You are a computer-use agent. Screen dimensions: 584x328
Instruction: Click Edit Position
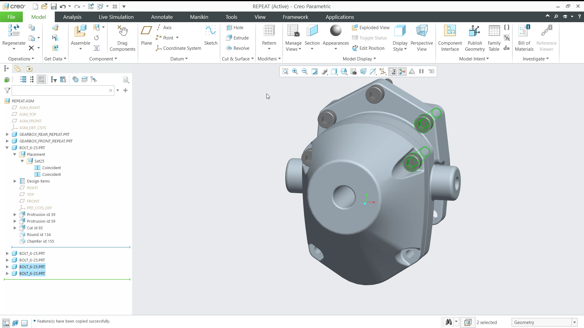[x=368, y=48]
